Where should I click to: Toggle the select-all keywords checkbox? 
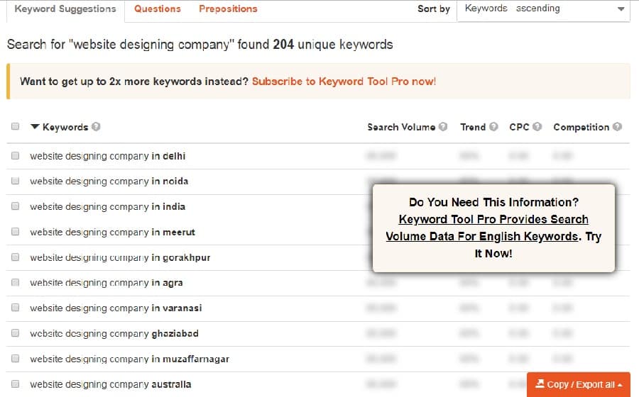coord(16,128)
